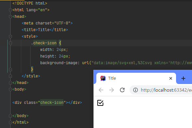This screenshot has height=128, width=192.
Task: Place cursor on .check-icon selector
Action: point(44,43)
